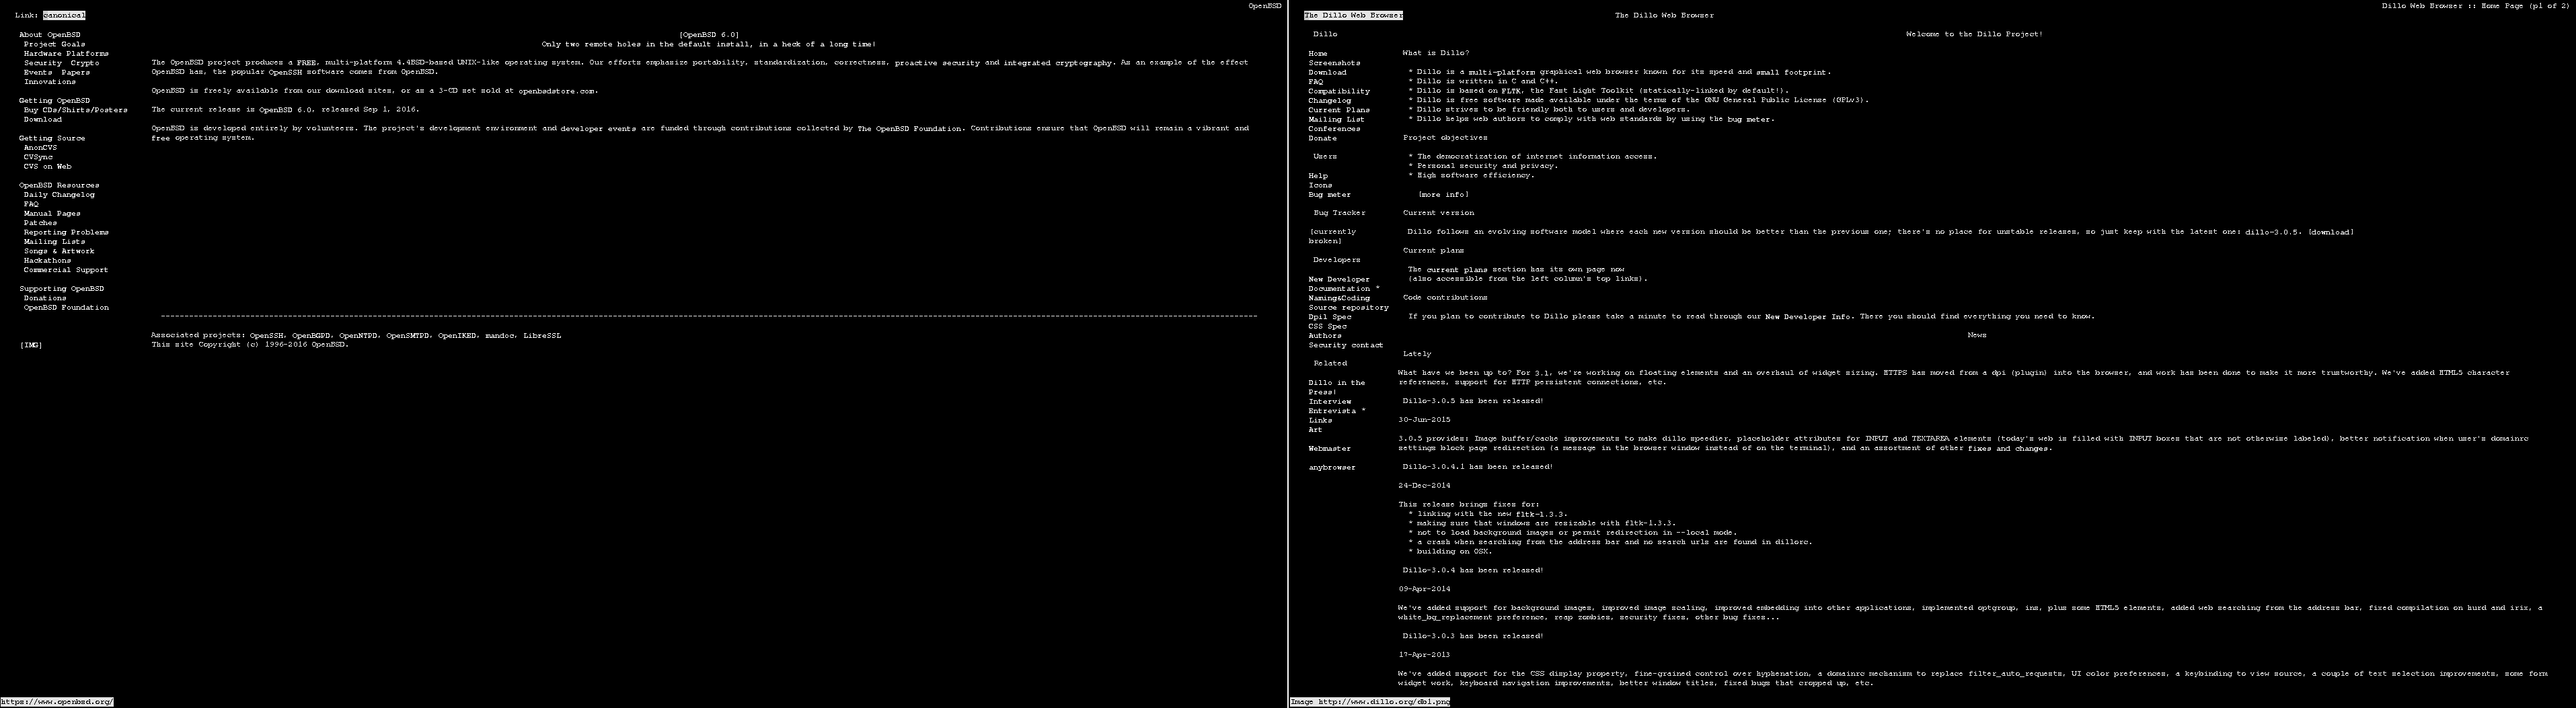Click the https://www.openbsd.org/ status bar URL
The height and width of the screenshot is (708, 2576).
(x=57, y=702)
